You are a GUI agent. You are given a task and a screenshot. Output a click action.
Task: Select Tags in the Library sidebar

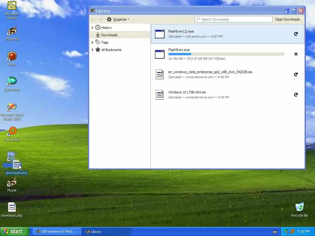105,42
